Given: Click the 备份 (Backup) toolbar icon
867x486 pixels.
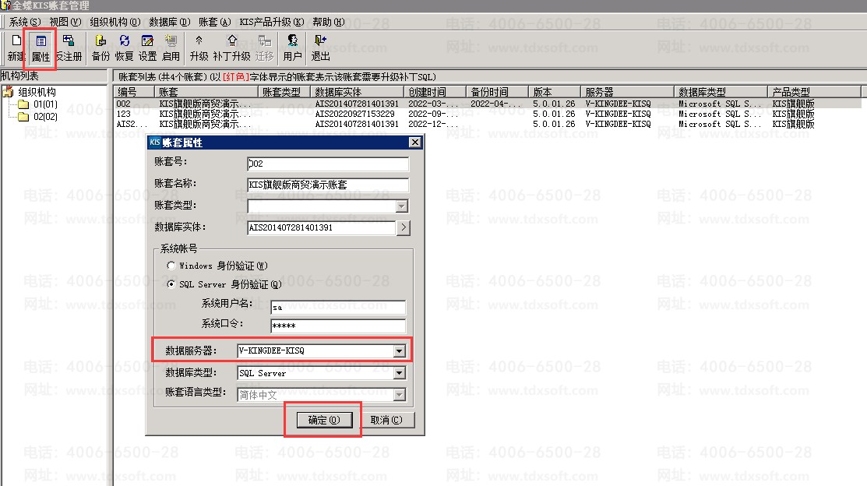Looking at the screenshot, I should [x=100, y=47].
